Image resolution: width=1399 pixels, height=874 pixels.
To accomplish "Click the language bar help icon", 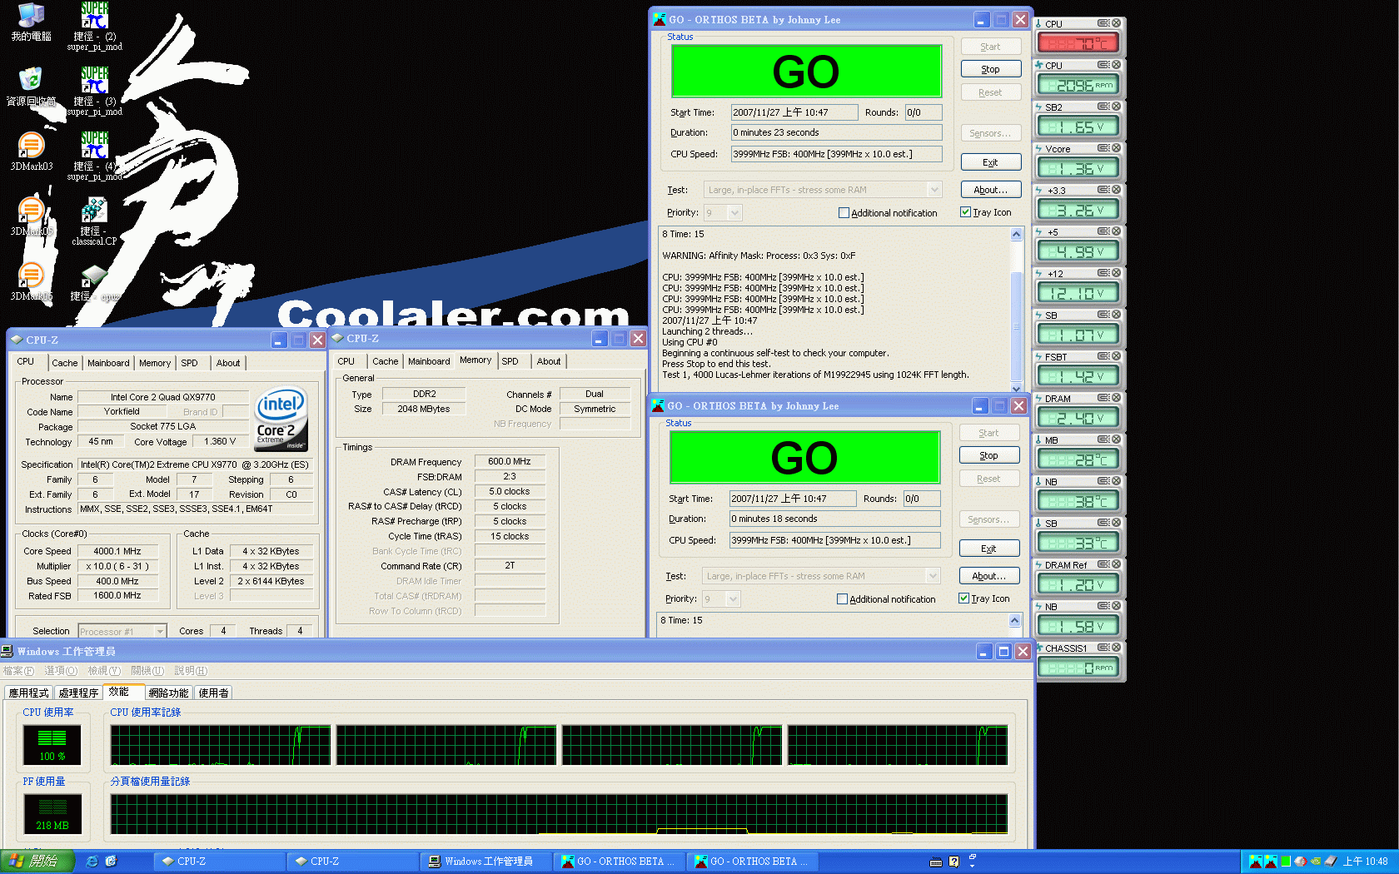I will click(x=954, y=862).
